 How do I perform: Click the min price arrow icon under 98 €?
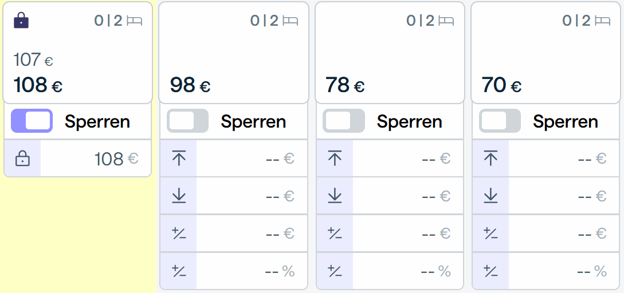pos(179,196)
